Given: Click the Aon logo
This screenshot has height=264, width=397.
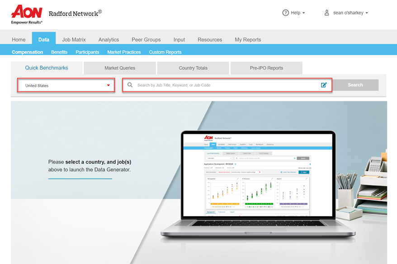Looking at the screenshot, I should [x=27, y=14].
